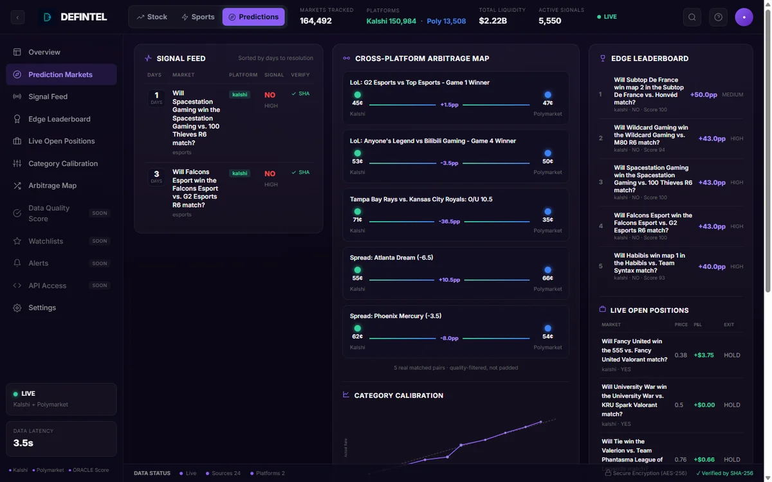The height and width of the screenshot is (482, 772).
Task: Click the Watchlists star icon
Action: (x=17, y=241)
